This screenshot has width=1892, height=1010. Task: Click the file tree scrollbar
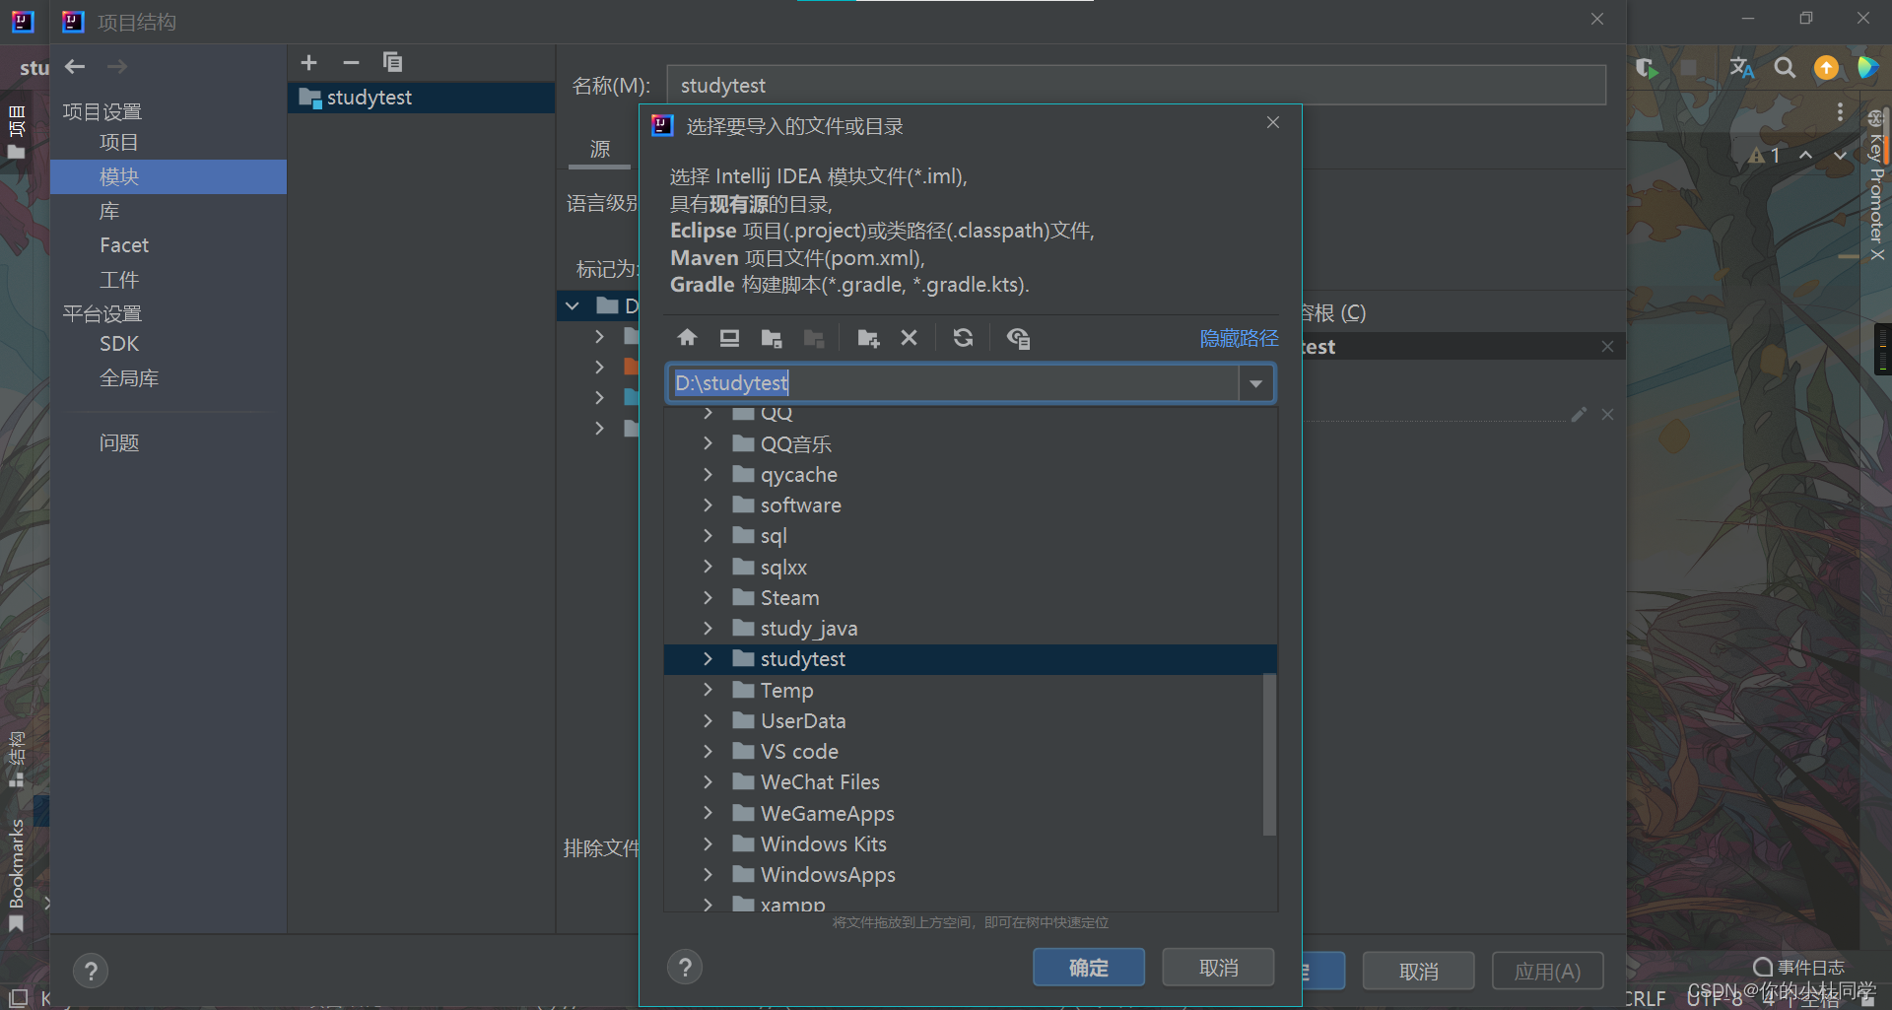[x=1269, y=754]
